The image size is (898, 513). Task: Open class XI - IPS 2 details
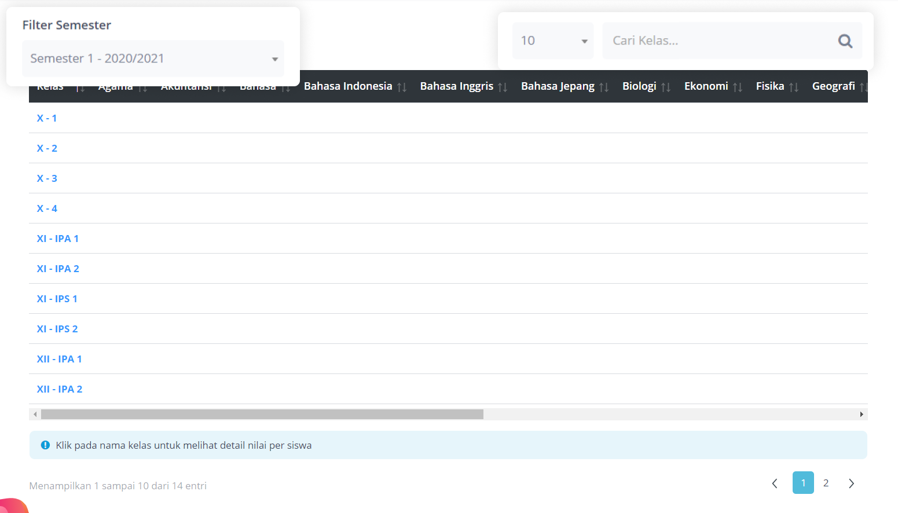57,329
